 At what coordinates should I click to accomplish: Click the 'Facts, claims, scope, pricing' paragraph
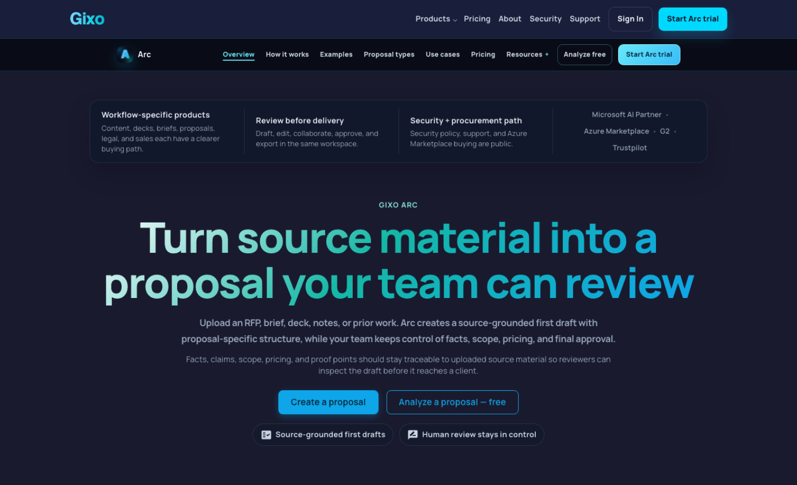point(398,365)
